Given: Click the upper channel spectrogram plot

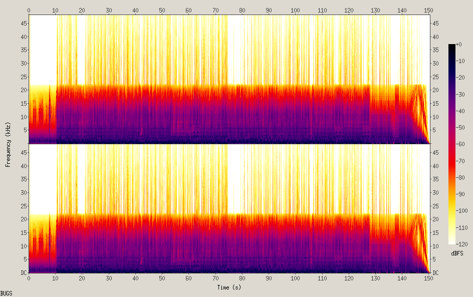Looking at the screenshot, I should pyautogui.click(x=229, y=79).
